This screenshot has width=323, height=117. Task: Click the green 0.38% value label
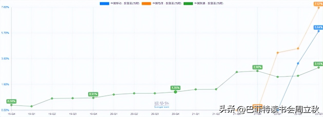pos(11,101)
